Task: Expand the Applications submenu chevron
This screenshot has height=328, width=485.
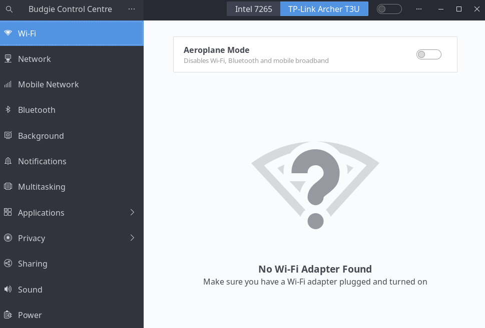Action: pyautogui.click(x=132, y=212)
